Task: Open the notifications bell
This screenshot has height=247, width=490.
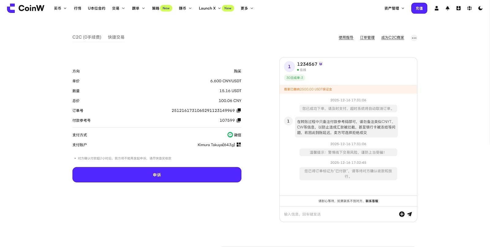Action: point(447,8)
